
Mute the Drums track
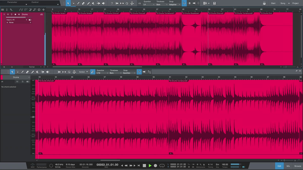(x=8, y=14)
